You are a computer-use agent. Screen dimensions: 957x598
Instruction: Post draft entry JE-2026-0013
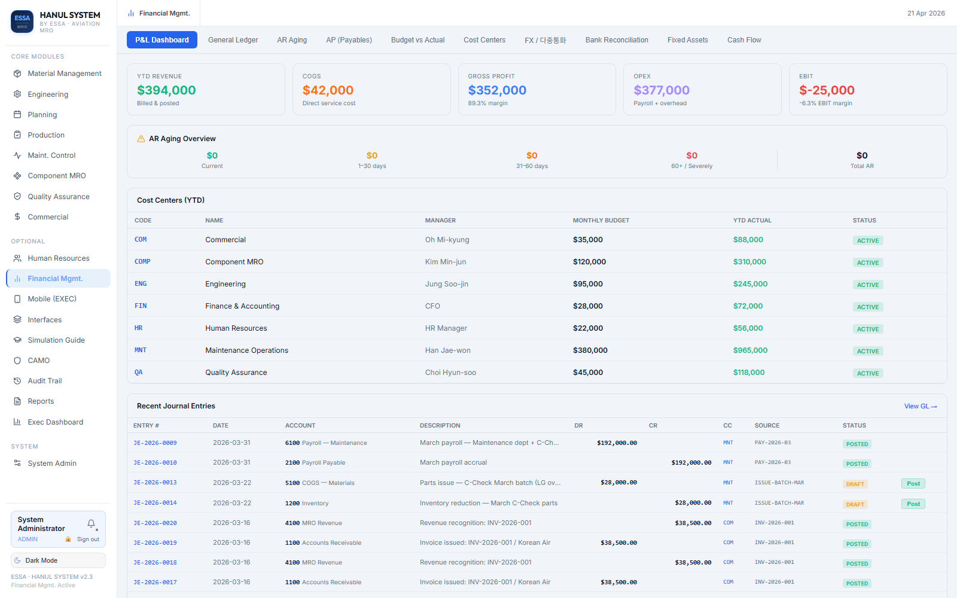pyautogui.click(x=913, y=484)
